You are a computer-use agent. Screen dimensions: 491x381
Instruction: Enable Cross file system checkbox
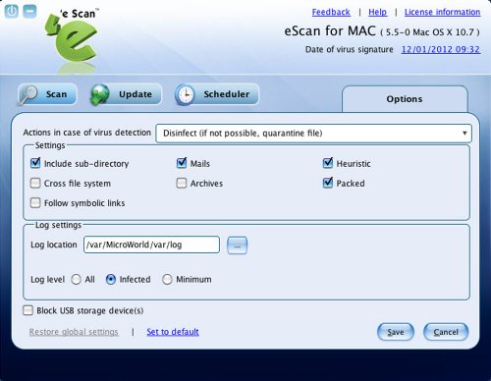[35, 183]
